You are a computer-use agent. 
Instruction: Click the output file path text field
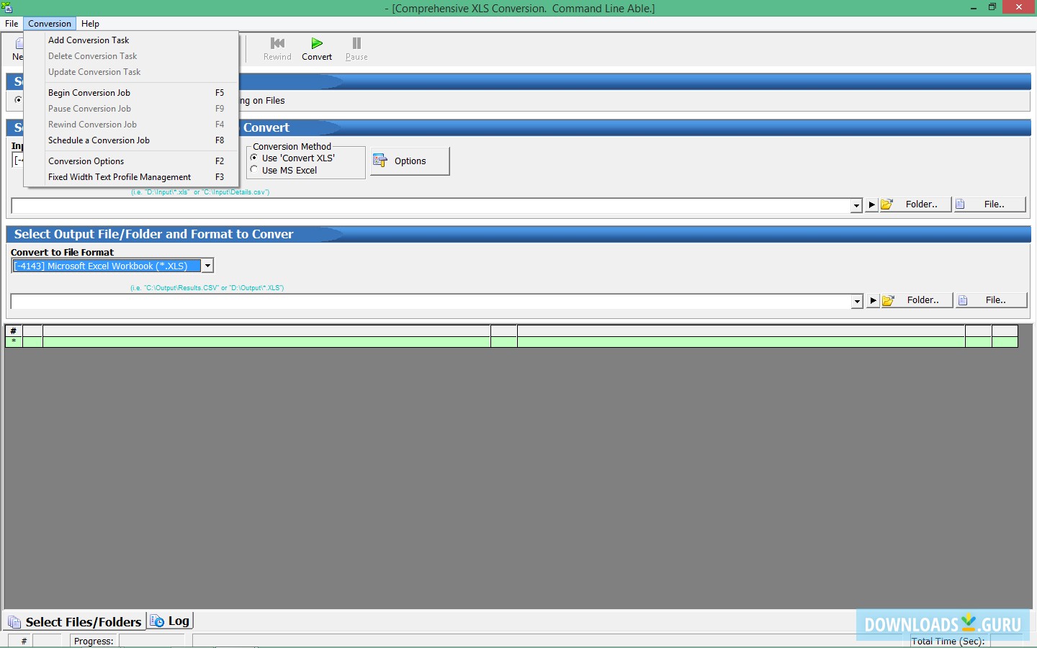[431, 301]
